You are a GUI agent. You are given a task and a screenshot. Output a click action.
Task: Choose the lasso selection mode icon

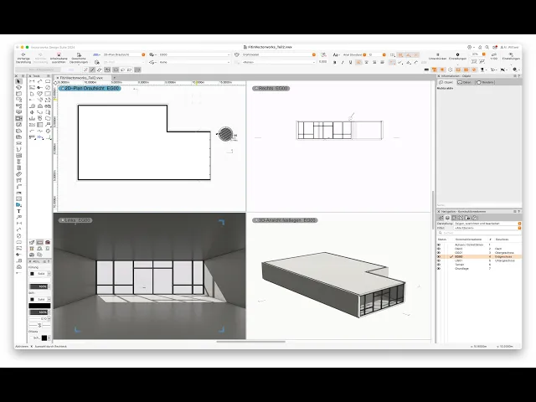click(x=122, y=70)
